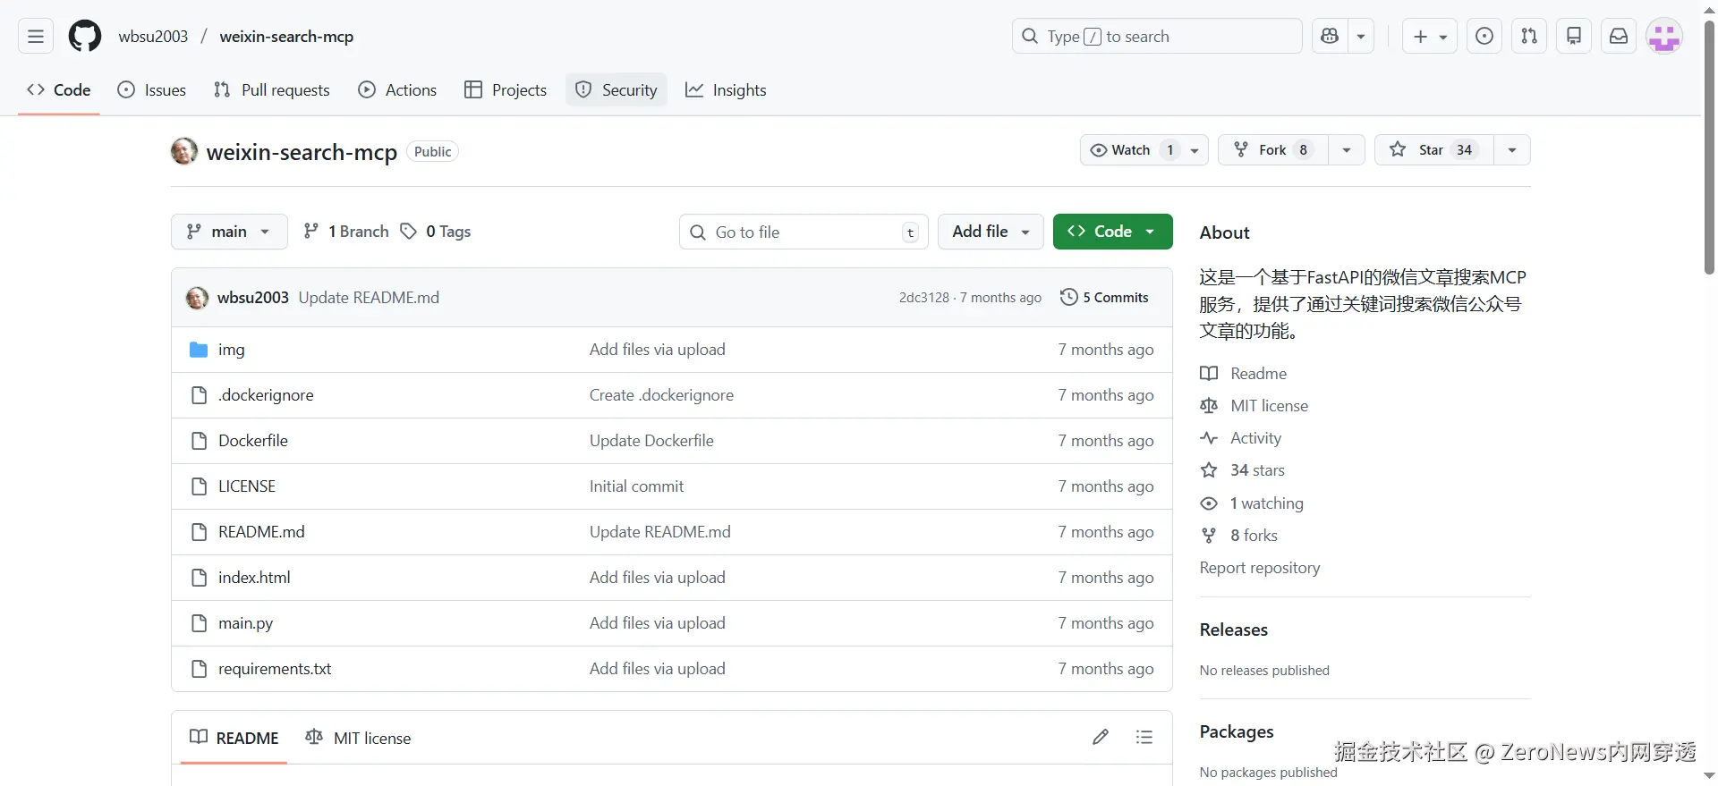Image resolution: width=1718 pixels, height=786 pixels.
Task: View the 5 Commits history
Action: 1105,298
